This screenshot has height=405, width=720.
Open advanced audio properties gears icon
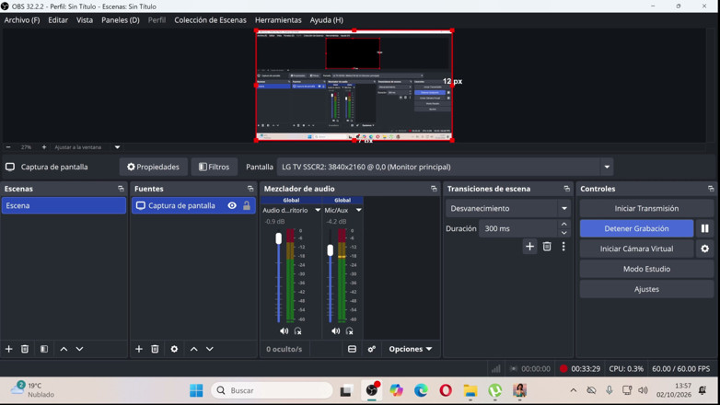(371, 349)
